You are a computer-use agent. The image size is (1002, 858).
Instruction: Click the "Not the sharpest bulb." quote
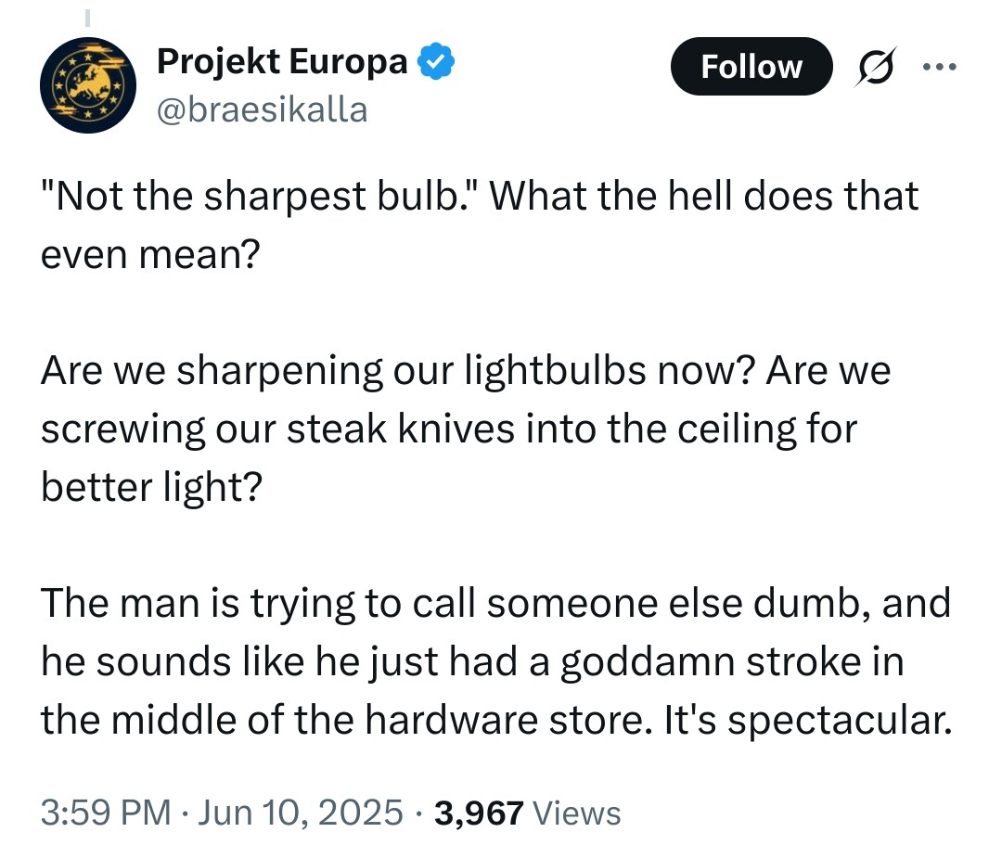point(260,196)
